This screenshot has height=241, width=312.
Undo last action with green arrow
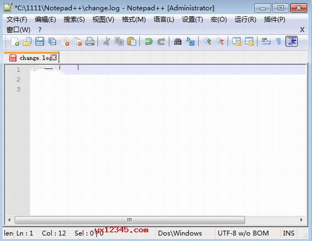[149, 41]
